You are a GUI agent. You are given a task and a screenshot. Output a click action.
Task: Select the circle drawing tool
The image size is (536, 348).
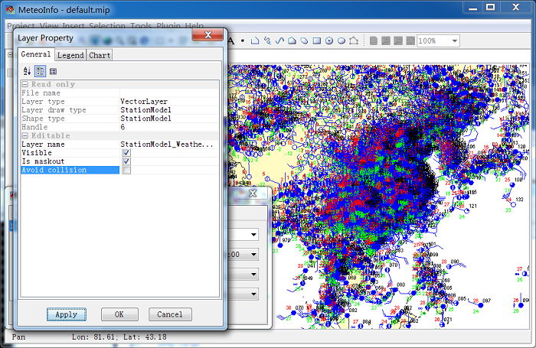[328, 41]
